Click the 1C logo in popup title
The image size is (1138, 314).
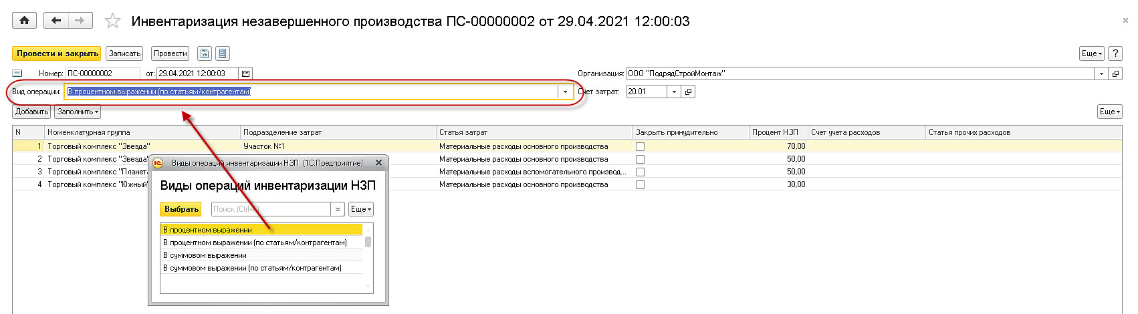(158, 162)
